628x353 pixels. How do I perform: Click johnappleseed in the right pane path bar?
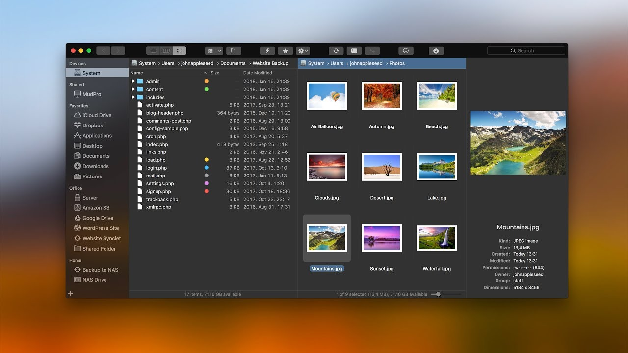click(366, 63)
